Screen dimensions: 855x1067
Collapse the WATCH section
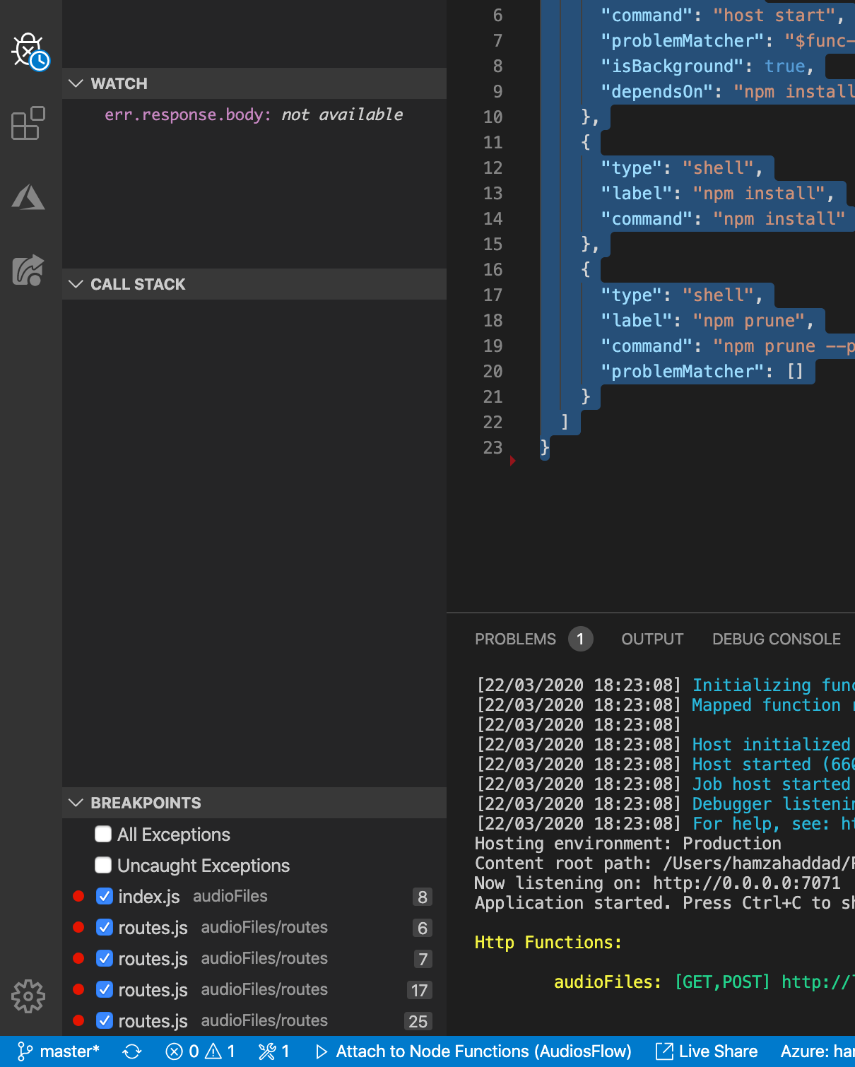254,83
